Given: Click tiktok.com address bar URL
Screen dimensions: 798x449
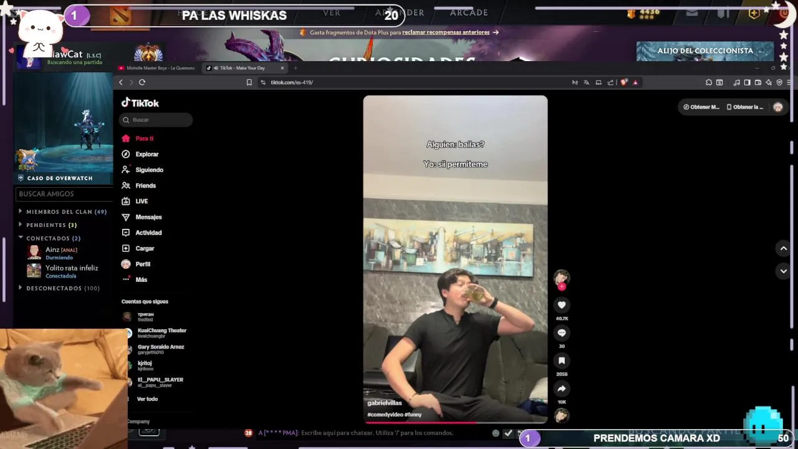Looking at the screenshot, I should [x=292, y=82].
